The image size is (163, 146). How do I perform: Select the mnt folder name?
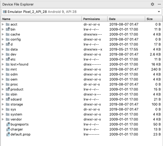pyautogui.click(x=14, y=69)
